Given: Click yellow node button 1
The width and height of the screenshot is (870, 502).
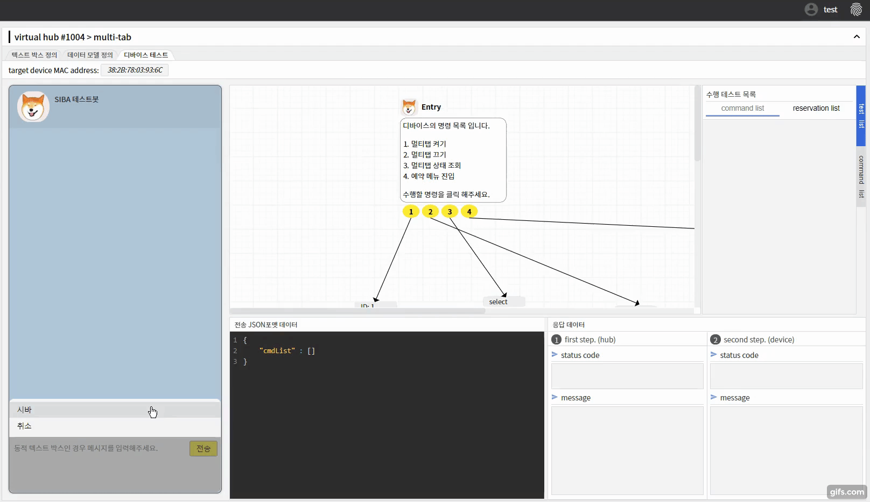Looking at the screenshot, I should (x=411, y=212).
